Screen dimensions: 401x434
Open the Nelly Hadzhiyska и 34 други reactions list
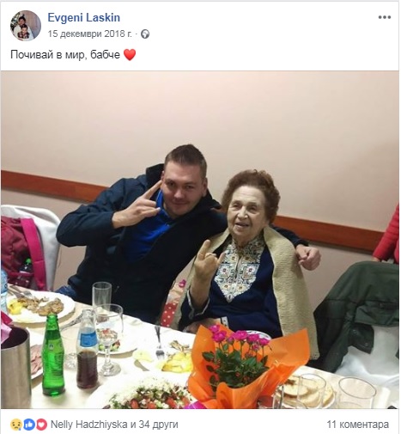[x=114, y=425]
